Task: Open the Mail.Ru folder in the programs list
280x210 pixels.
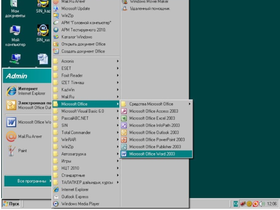Action: 86,97
